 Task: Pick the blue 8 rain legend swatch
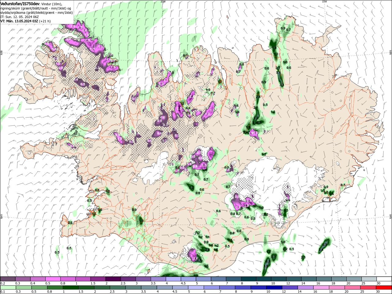(x=243, y=288)
